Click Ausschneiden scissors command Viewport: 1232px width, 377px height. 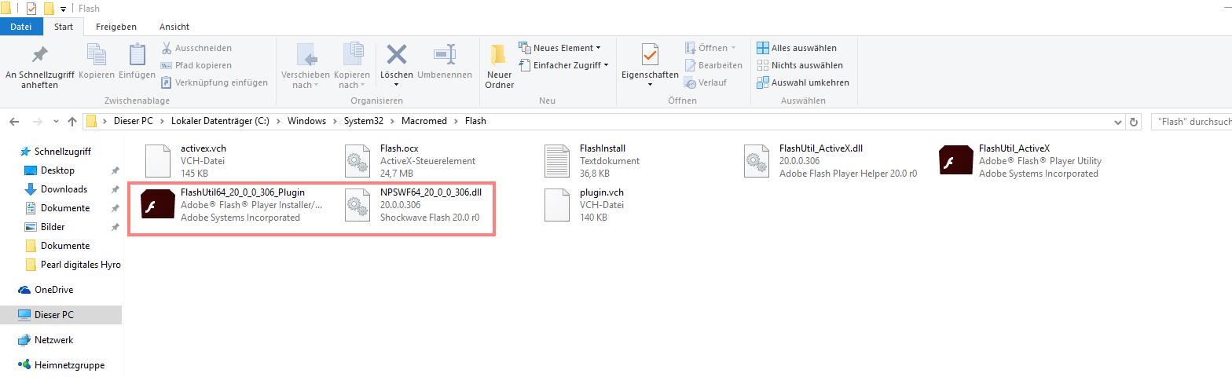pyautogui.click(x=196, y=48)
